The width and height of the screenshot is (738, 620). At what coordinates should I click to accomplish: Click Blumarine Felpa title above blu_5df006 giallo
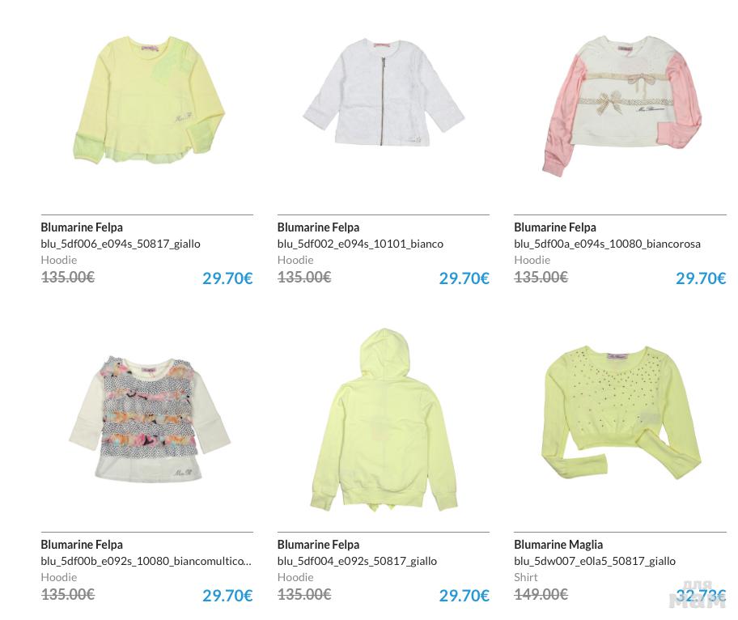click(x=82, y=227)
